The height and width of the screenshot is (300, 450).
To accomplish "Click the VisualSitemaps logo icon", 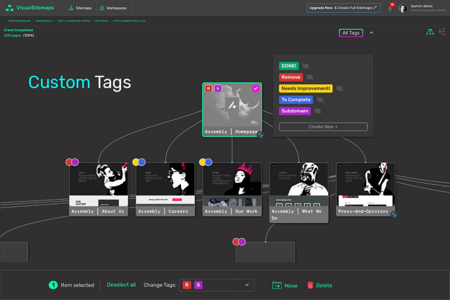I will point(9,7).
